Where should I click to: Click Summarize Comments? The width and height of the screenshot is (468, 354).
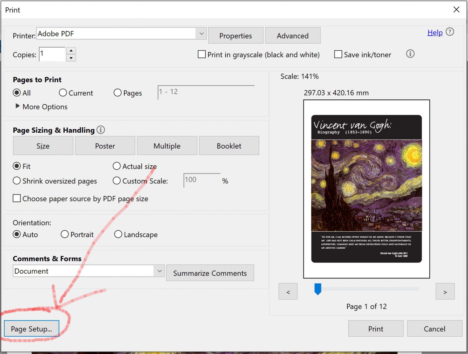click(x=210, y=273)
